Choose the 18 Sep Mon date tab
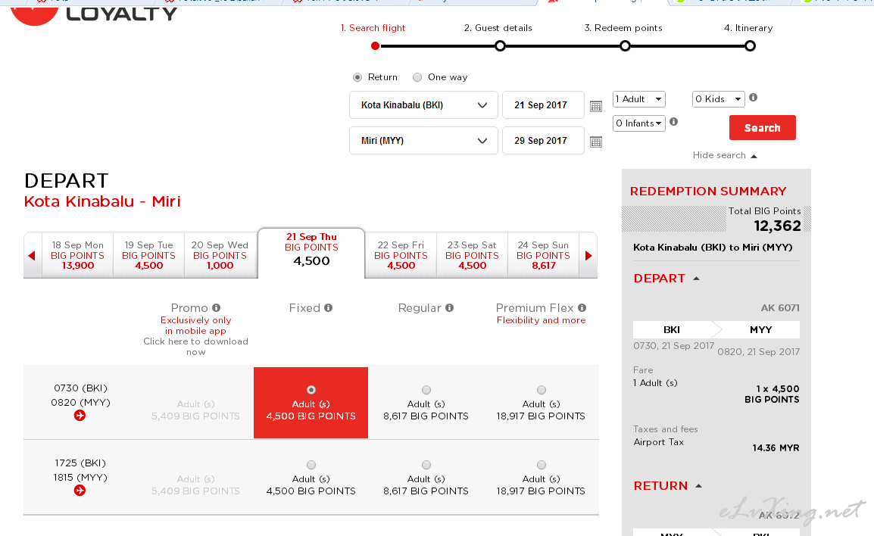Image resolution: width=874 pixels, height=536 pixels. tap(77, 255)
